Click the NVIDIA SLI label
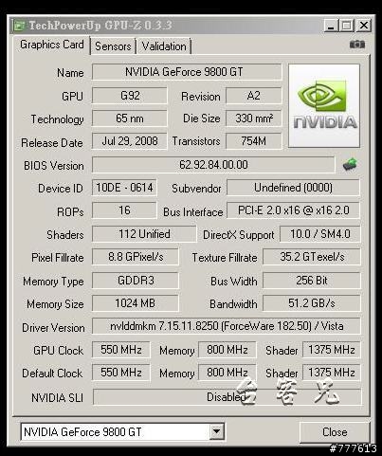This screenshot has width=382, height=456. click(x=58, y=398)
